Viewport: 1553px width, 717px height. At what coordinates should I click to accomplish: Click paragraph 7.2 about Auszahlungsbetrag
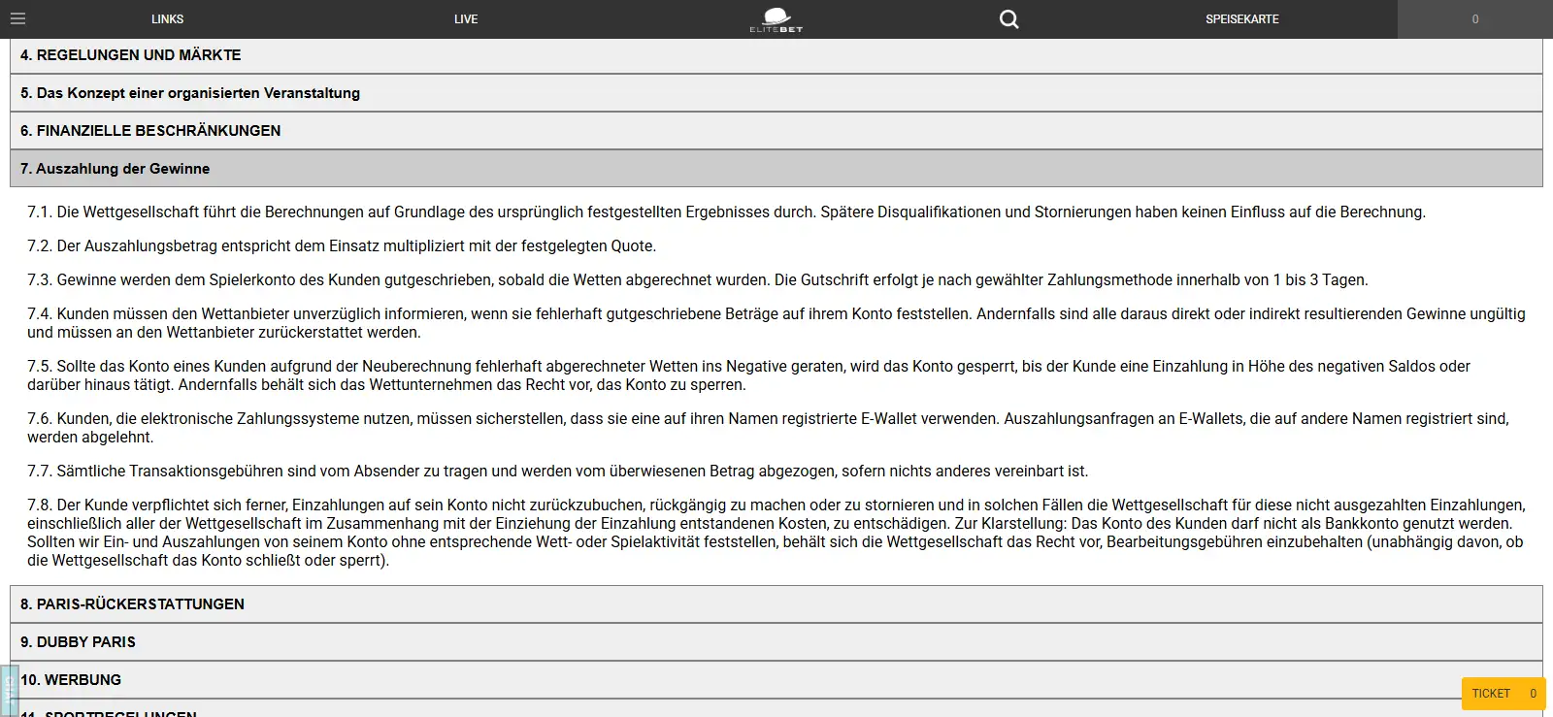tap(342, 246)
